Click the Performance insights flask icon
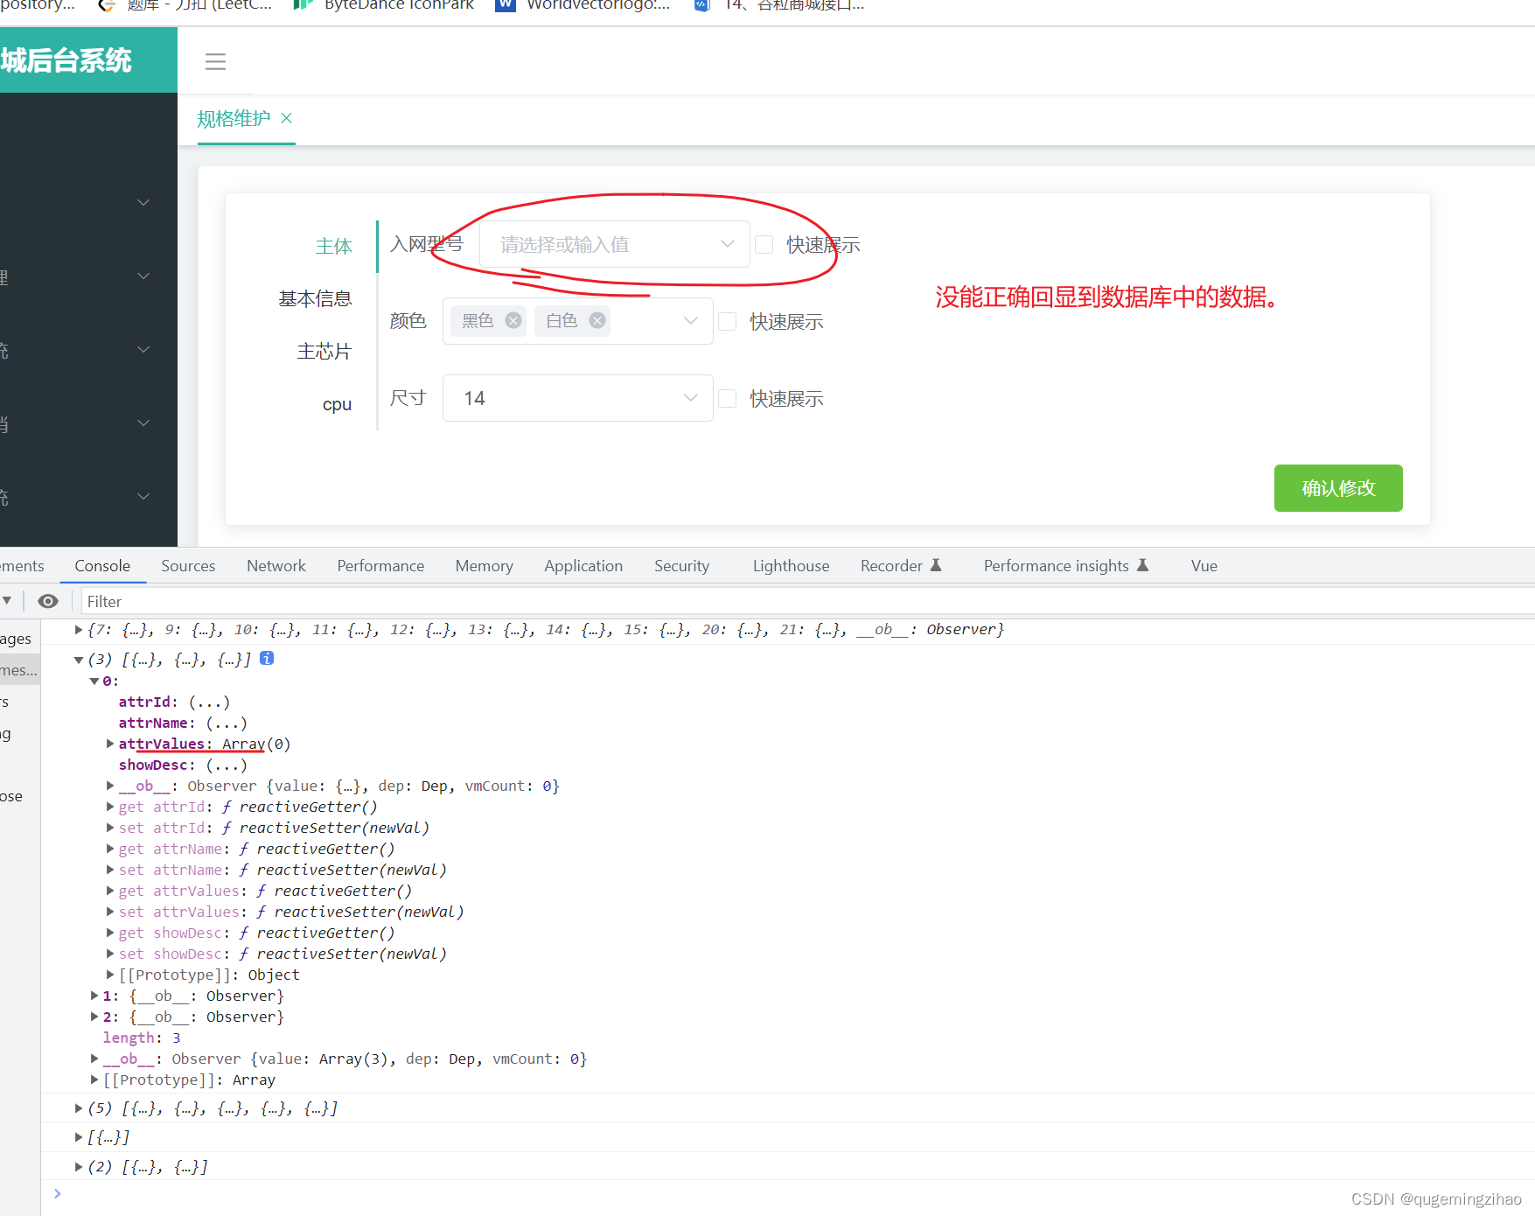 point(1142,565)
